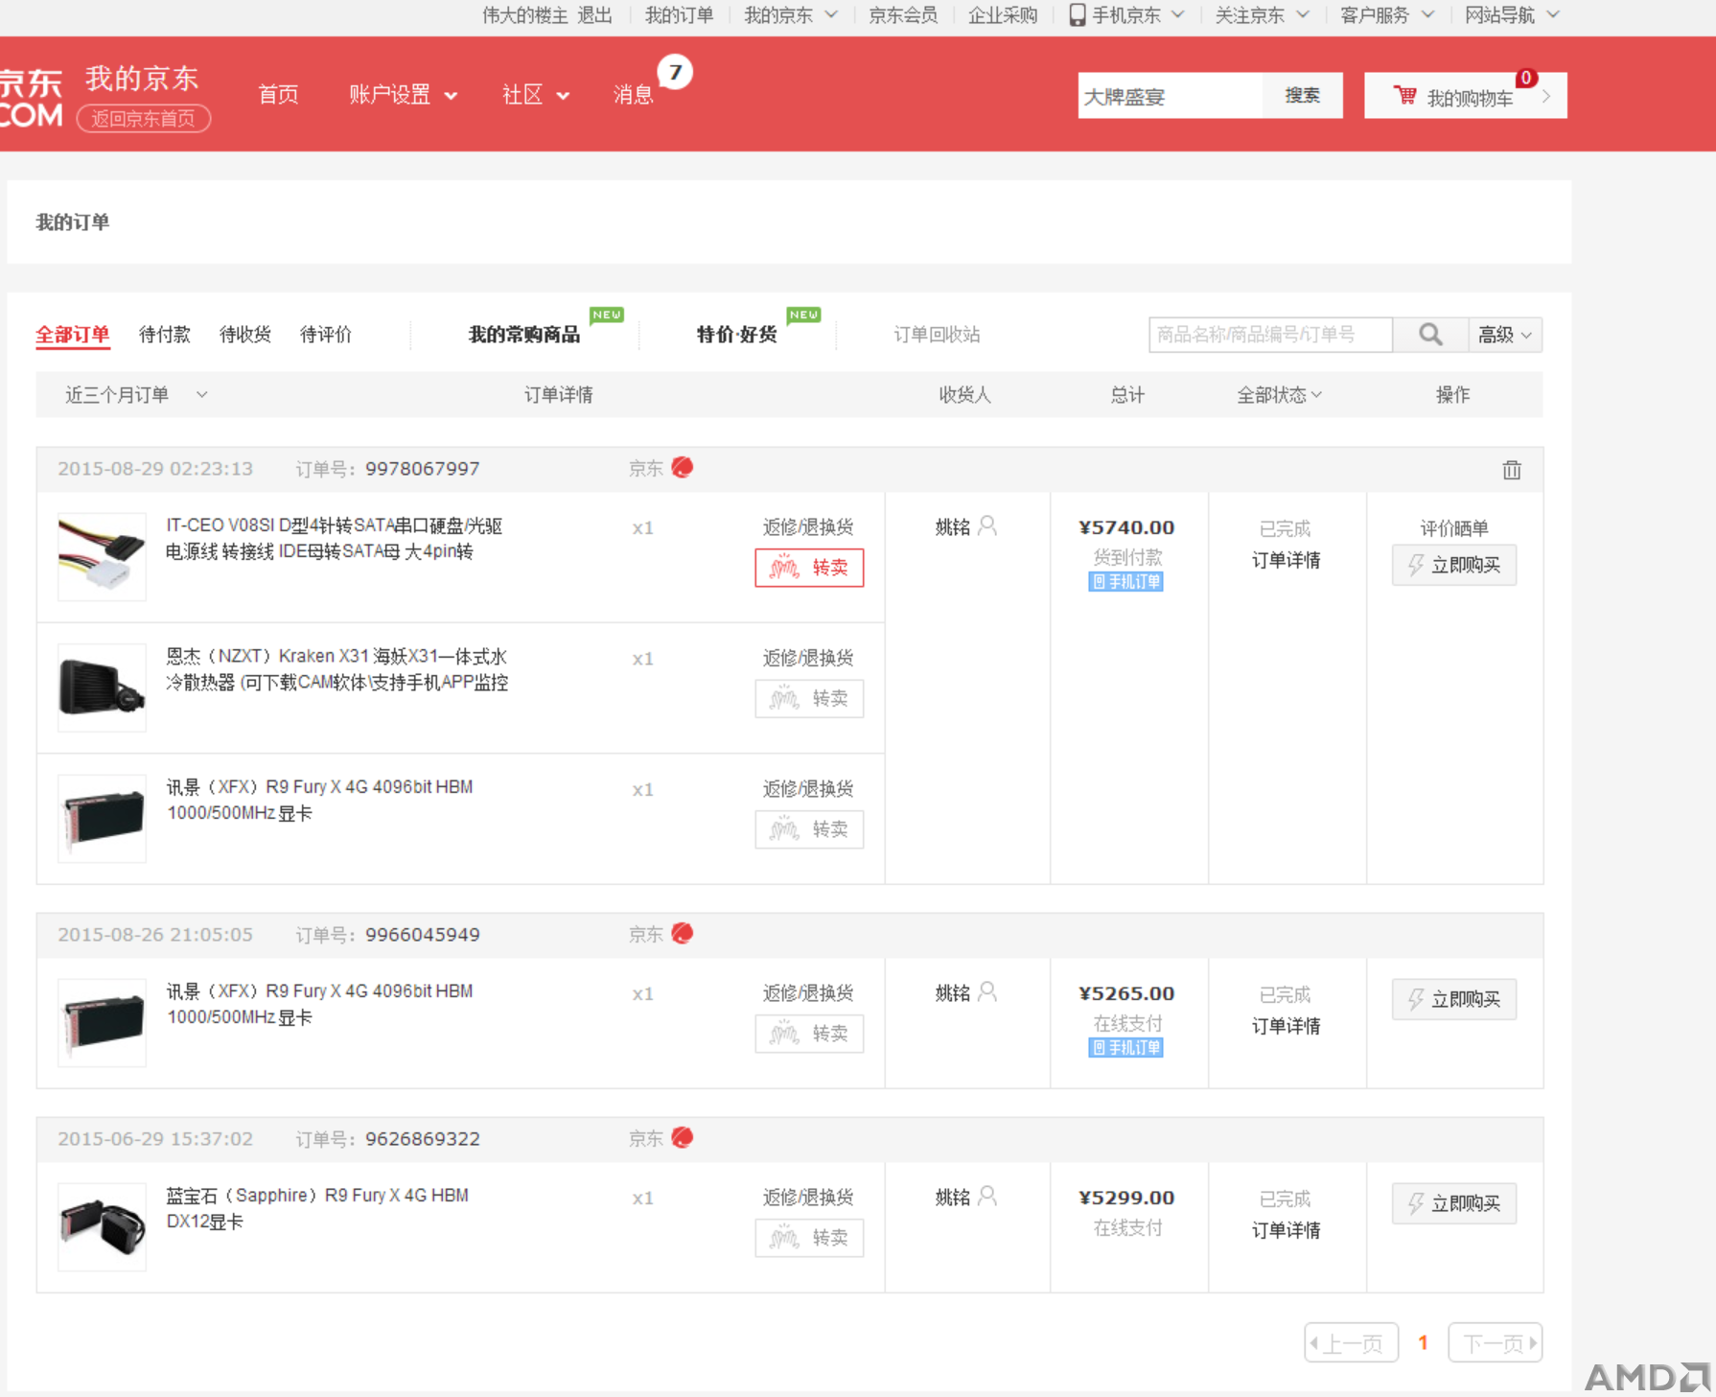
Task: Select the 待付款 tab
Action: click(x=165, y=335)
